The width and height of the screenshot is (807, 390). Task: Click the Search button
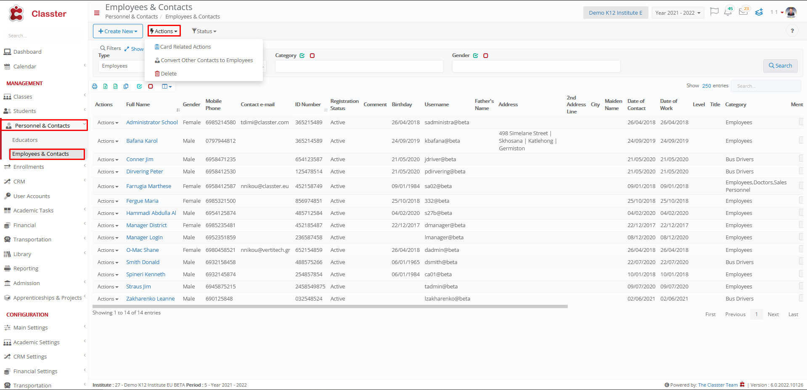(780, 65)
